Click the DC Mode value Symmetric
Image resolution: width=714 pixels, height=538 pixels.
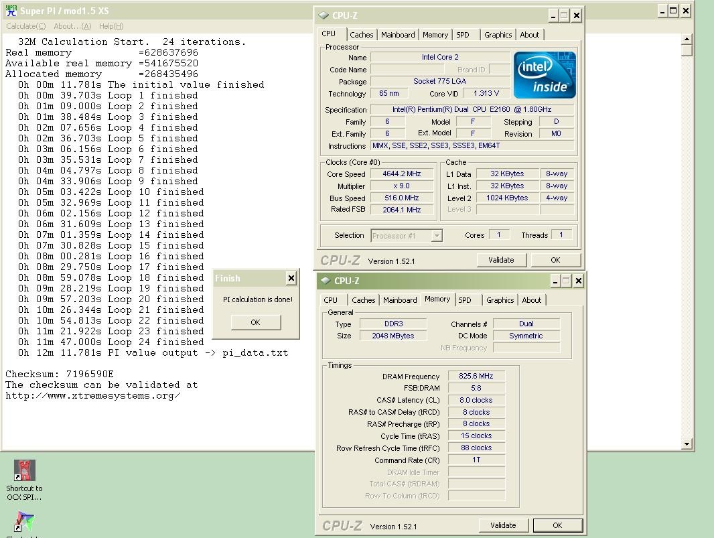[x=526, y=336]
